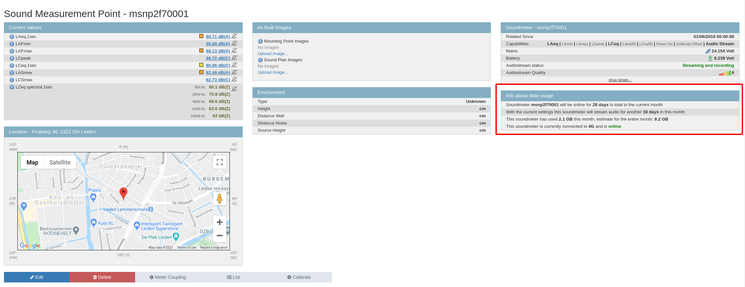
Task: Click Upload image under Sound Plan Images
Action: pyautogui.click(x=272, y=72)
